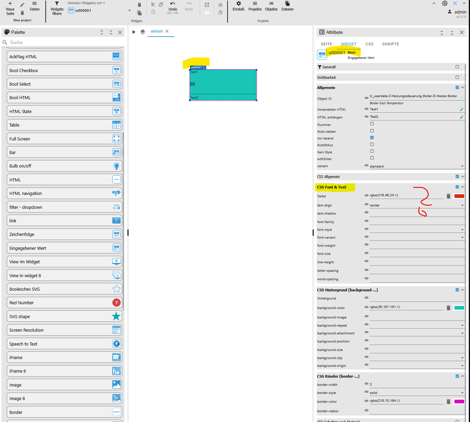Click the theme toggle icon near admin

pyautogui.click(x=445, y=3)
